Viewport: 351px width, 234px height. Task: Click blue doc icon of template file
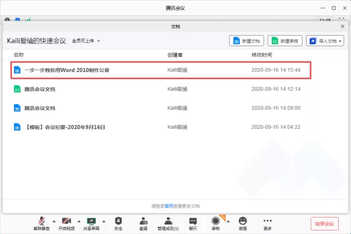pyautogui.click(x=17, y=127)
